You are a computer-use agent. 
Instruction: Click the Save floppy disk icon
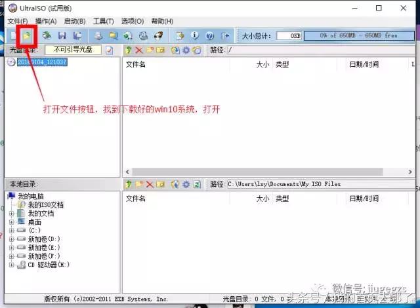click(x=62, y=35)
